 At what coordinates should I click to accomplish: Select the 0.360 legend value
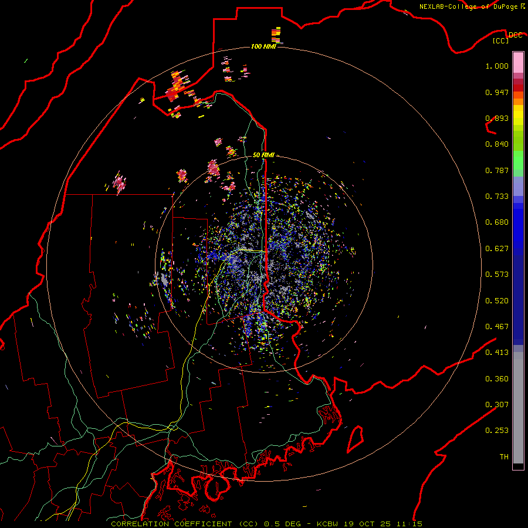pos(497,379)
